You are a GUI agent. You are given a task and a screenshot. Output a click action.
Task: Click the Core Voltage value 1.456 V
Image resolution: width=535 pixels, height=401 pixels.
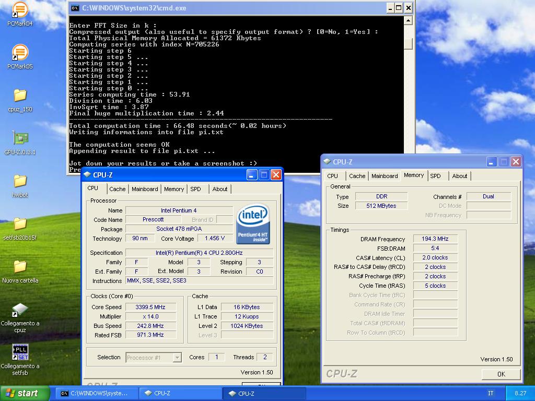click(x=214, y=238)
